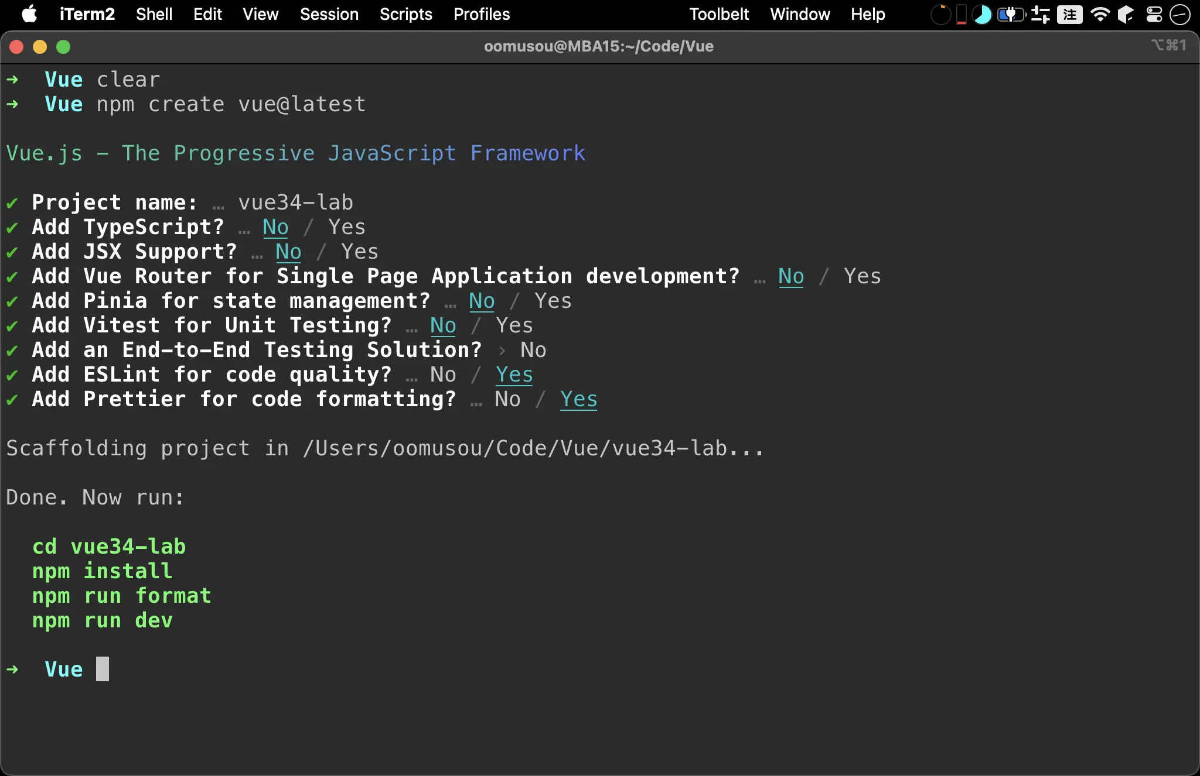The width and height of the screenshot is (1200, 776).
Task: Open the Profiles menu
Action: (x=482, y=14)
